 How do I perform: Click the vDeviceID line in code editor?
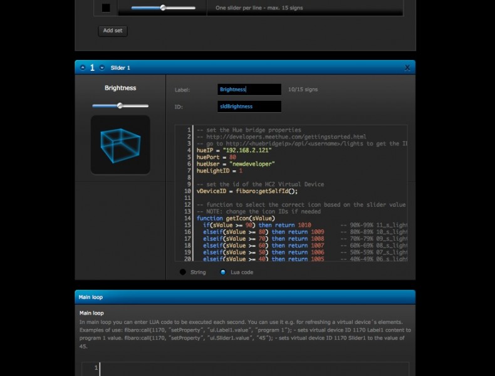247,191
